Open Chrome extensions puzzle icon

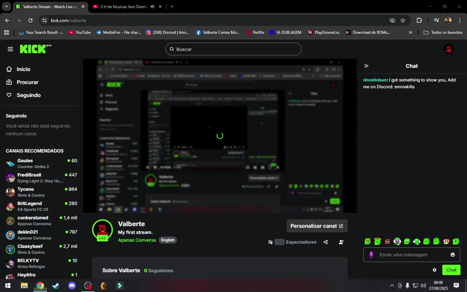pos(419,20)
